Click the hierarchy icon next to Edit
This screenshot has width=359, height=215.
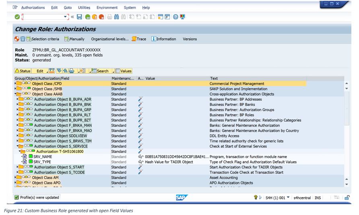coord(52,71)
